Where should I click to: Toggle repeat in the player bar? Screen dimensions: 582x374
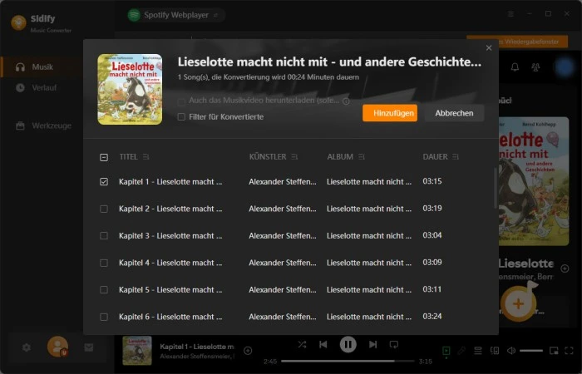click(394, 344)
